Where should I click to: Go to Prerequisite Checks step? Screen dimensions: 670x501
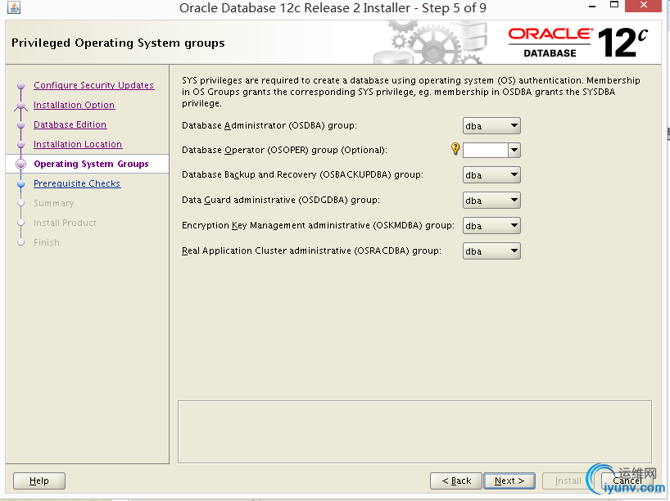pyautogui.click(x=77, y=183)
